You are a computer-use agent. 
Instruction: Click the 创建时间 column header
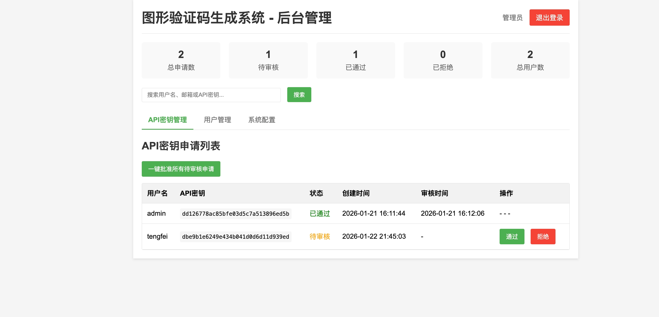pos(356,193)
